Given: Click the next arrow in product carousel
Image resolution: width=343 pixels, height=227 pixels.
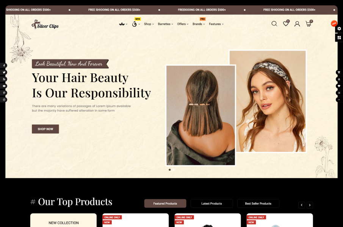Looking at the screenshot, I should (x=310, y=205).
